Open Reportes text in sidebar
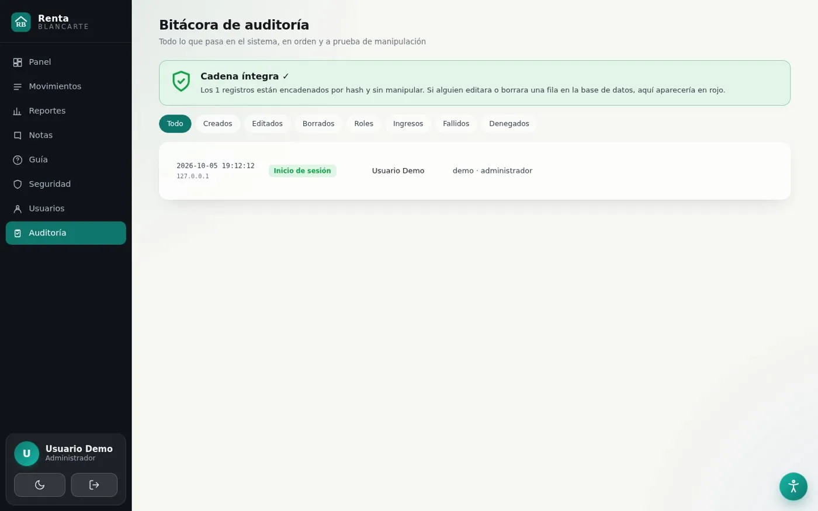 (x=47, y=111)
